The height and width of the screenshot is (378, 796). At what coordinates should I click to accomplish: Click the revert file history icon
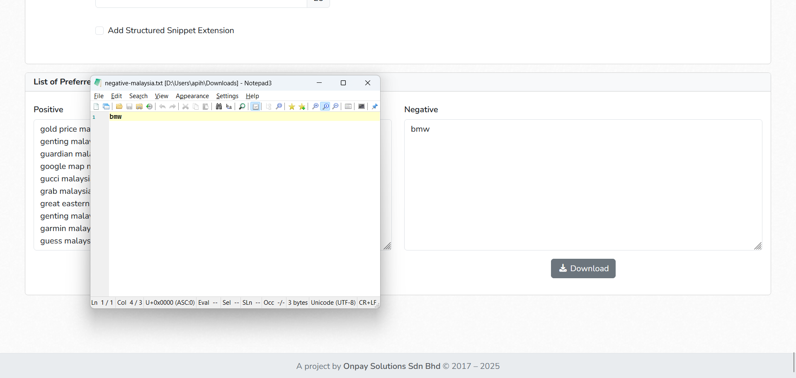(x=149, y=107)
